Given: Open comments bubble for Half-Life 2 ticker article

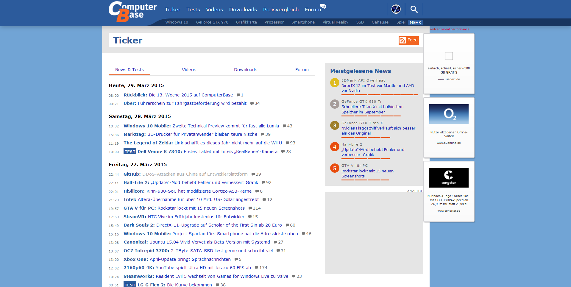Looking at the screenshot, I should point(263,183).
